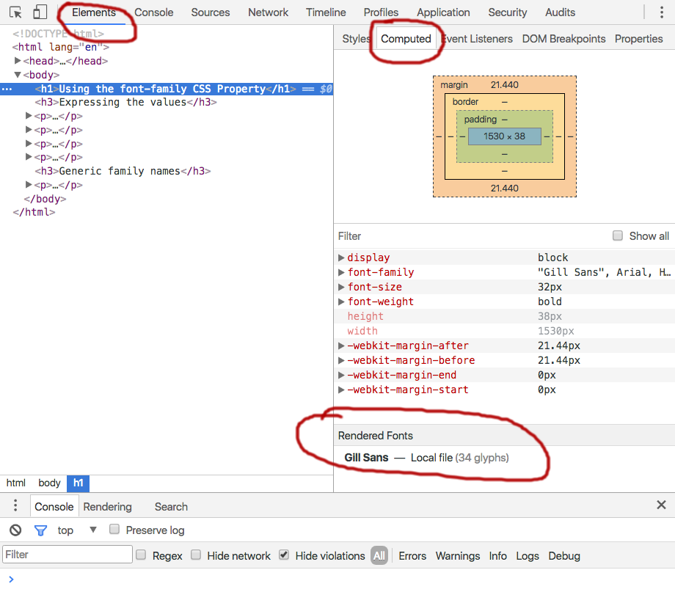Screen dimensions: 675x592
Task: Open console drawer three-dot menu
Action: pyautogui.click(x=15, y=505)
